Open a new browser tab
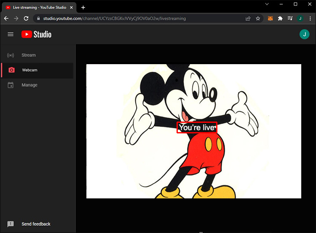This screenshot has height=233, width=316. (x=83, y=8)
